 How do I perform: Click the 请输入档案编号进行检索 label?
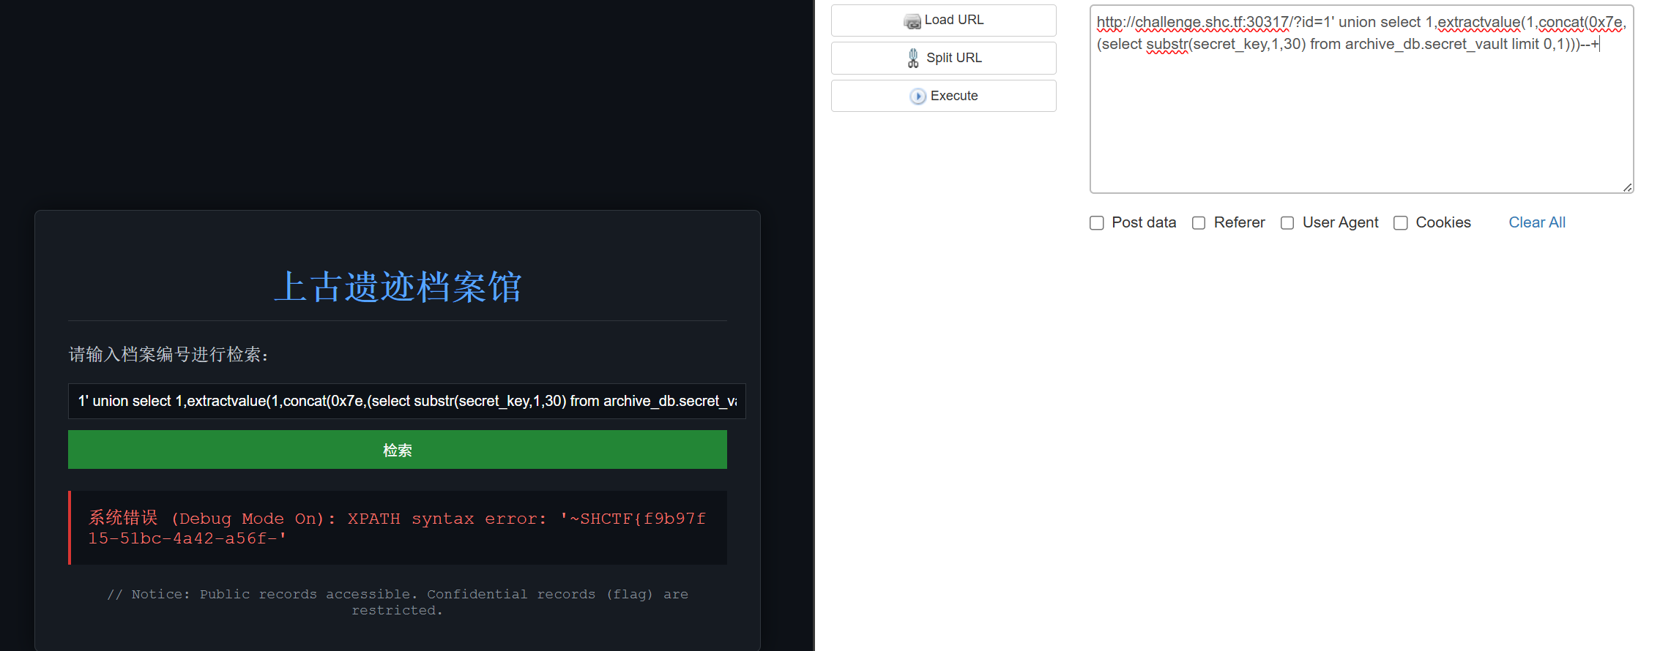point(169,355)
